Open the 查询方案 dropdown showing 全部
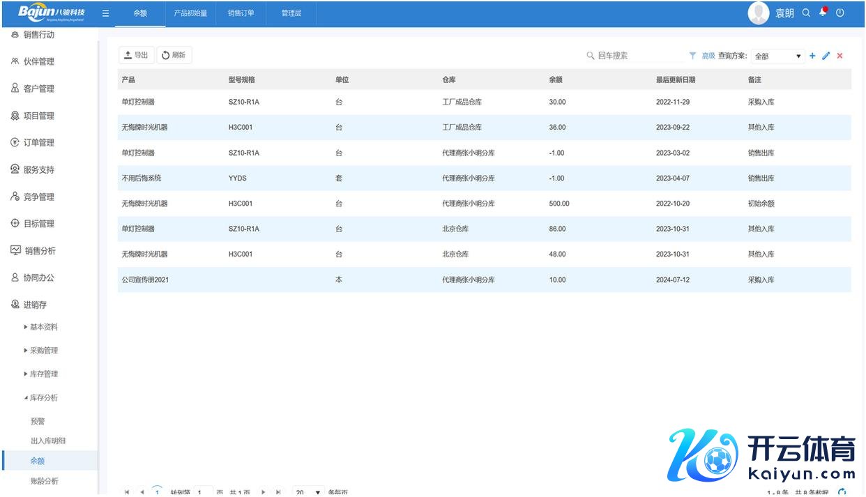Viewport: 866px width, 497px height. pos(777,56)
